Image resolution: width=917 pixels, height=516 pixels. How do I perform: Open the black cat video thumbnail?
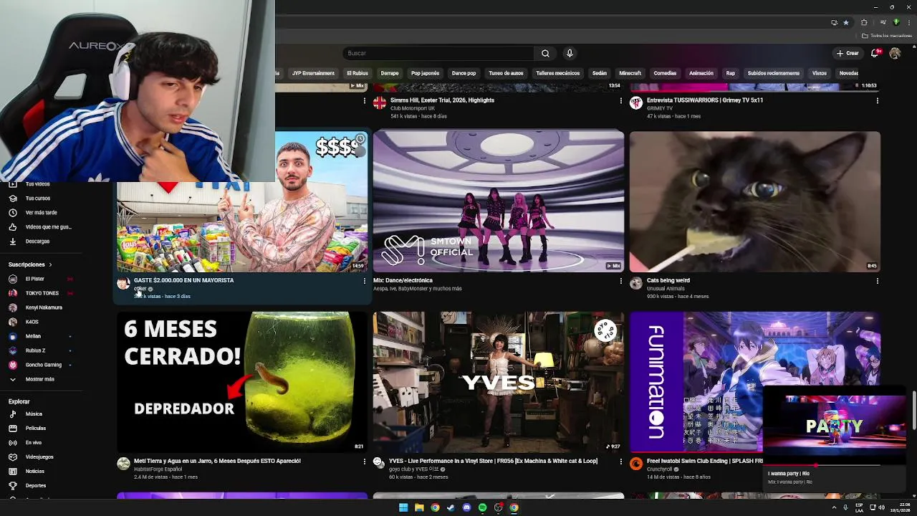click(x=755, y=201)
